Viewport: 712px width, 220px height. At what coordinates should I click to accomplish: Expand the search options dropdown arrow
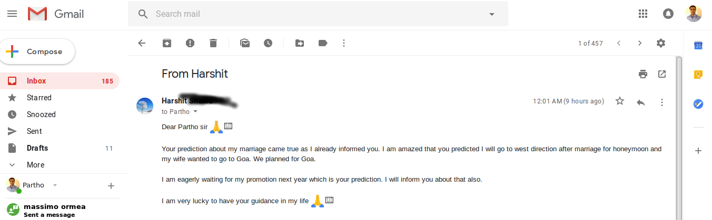[492, 14]
